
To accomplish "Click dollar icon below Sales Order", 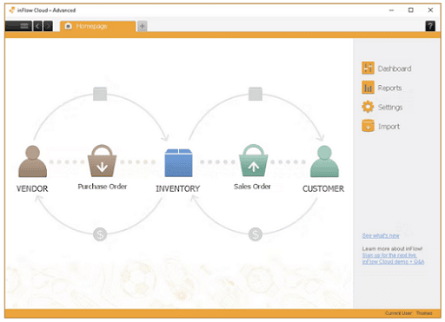I will 256,234.
